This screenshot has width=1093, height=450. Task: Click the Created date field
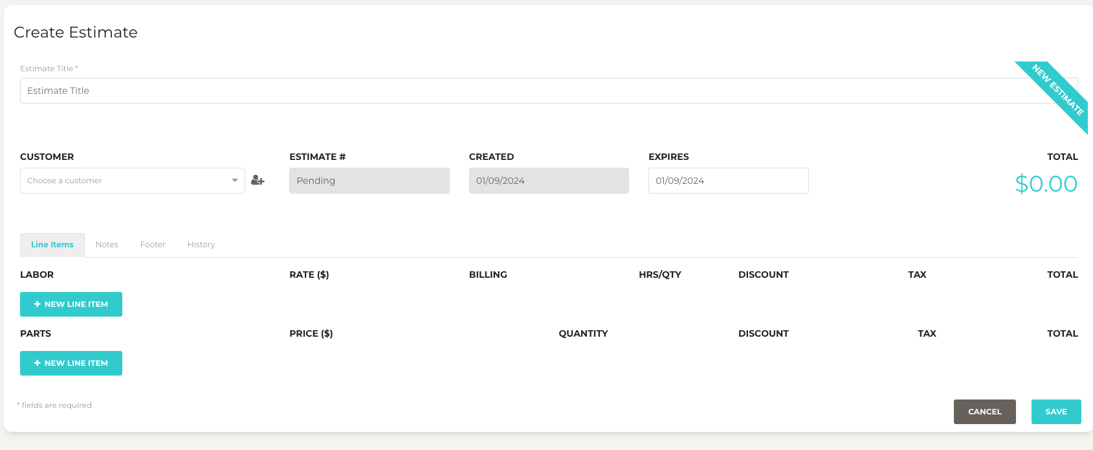(549, 181)
